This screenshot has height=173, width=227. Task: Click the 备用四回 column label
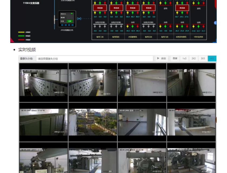[x=116, y=37]
